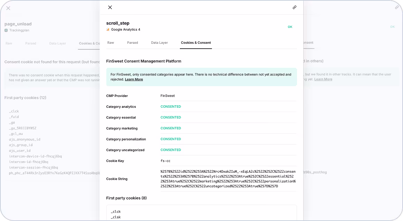Open Learn More link in FinSweet notice

(x=134, y=79)
